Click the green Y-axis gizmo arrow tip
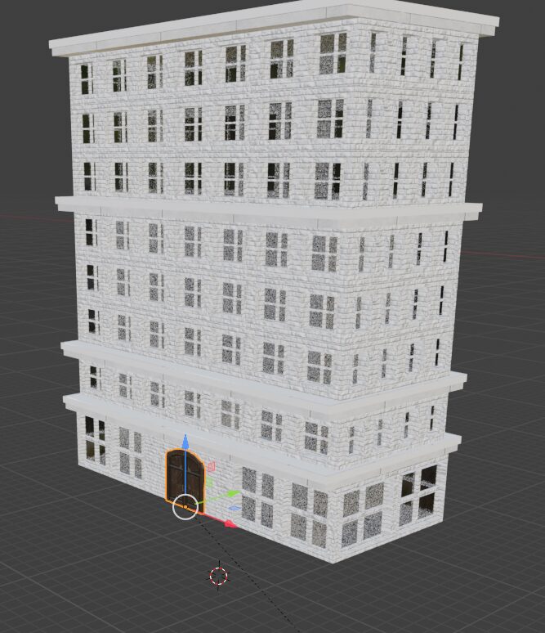 pos(233,493)
